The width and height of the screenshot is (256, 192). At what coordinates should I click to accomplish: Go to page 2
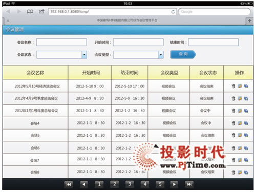[115, 184]
